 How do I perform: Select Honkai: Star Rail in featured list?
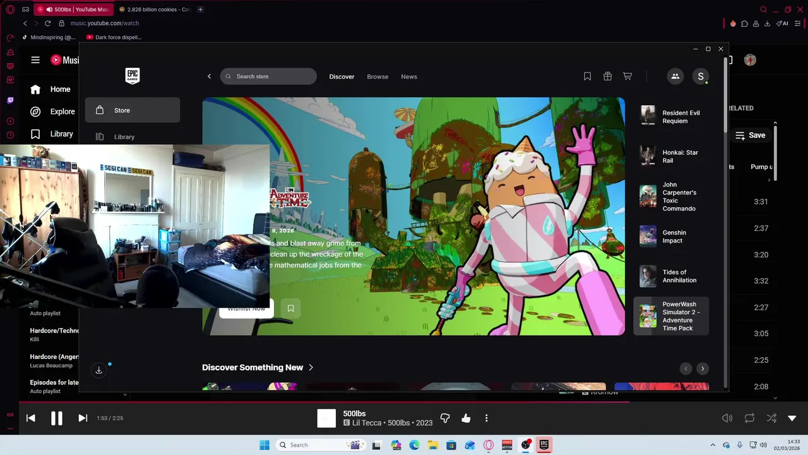click(671, 156)
